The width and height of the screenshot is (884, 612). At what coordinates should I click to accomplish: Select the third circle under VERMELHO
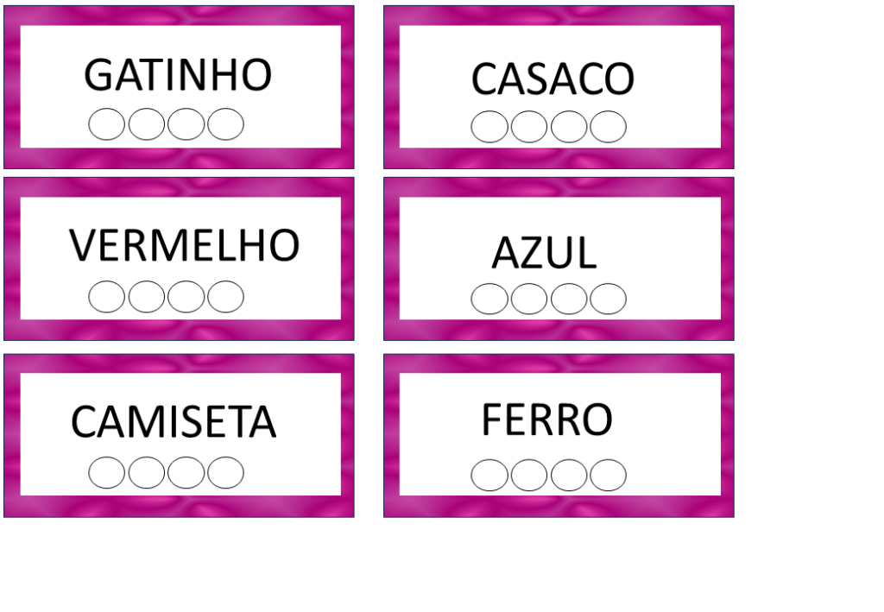(186, 296)
